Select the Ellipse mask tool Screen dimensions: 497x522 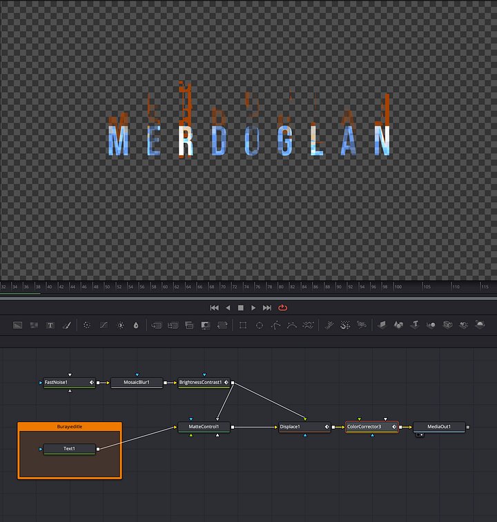pyautogui.click(x=260, y=325)
